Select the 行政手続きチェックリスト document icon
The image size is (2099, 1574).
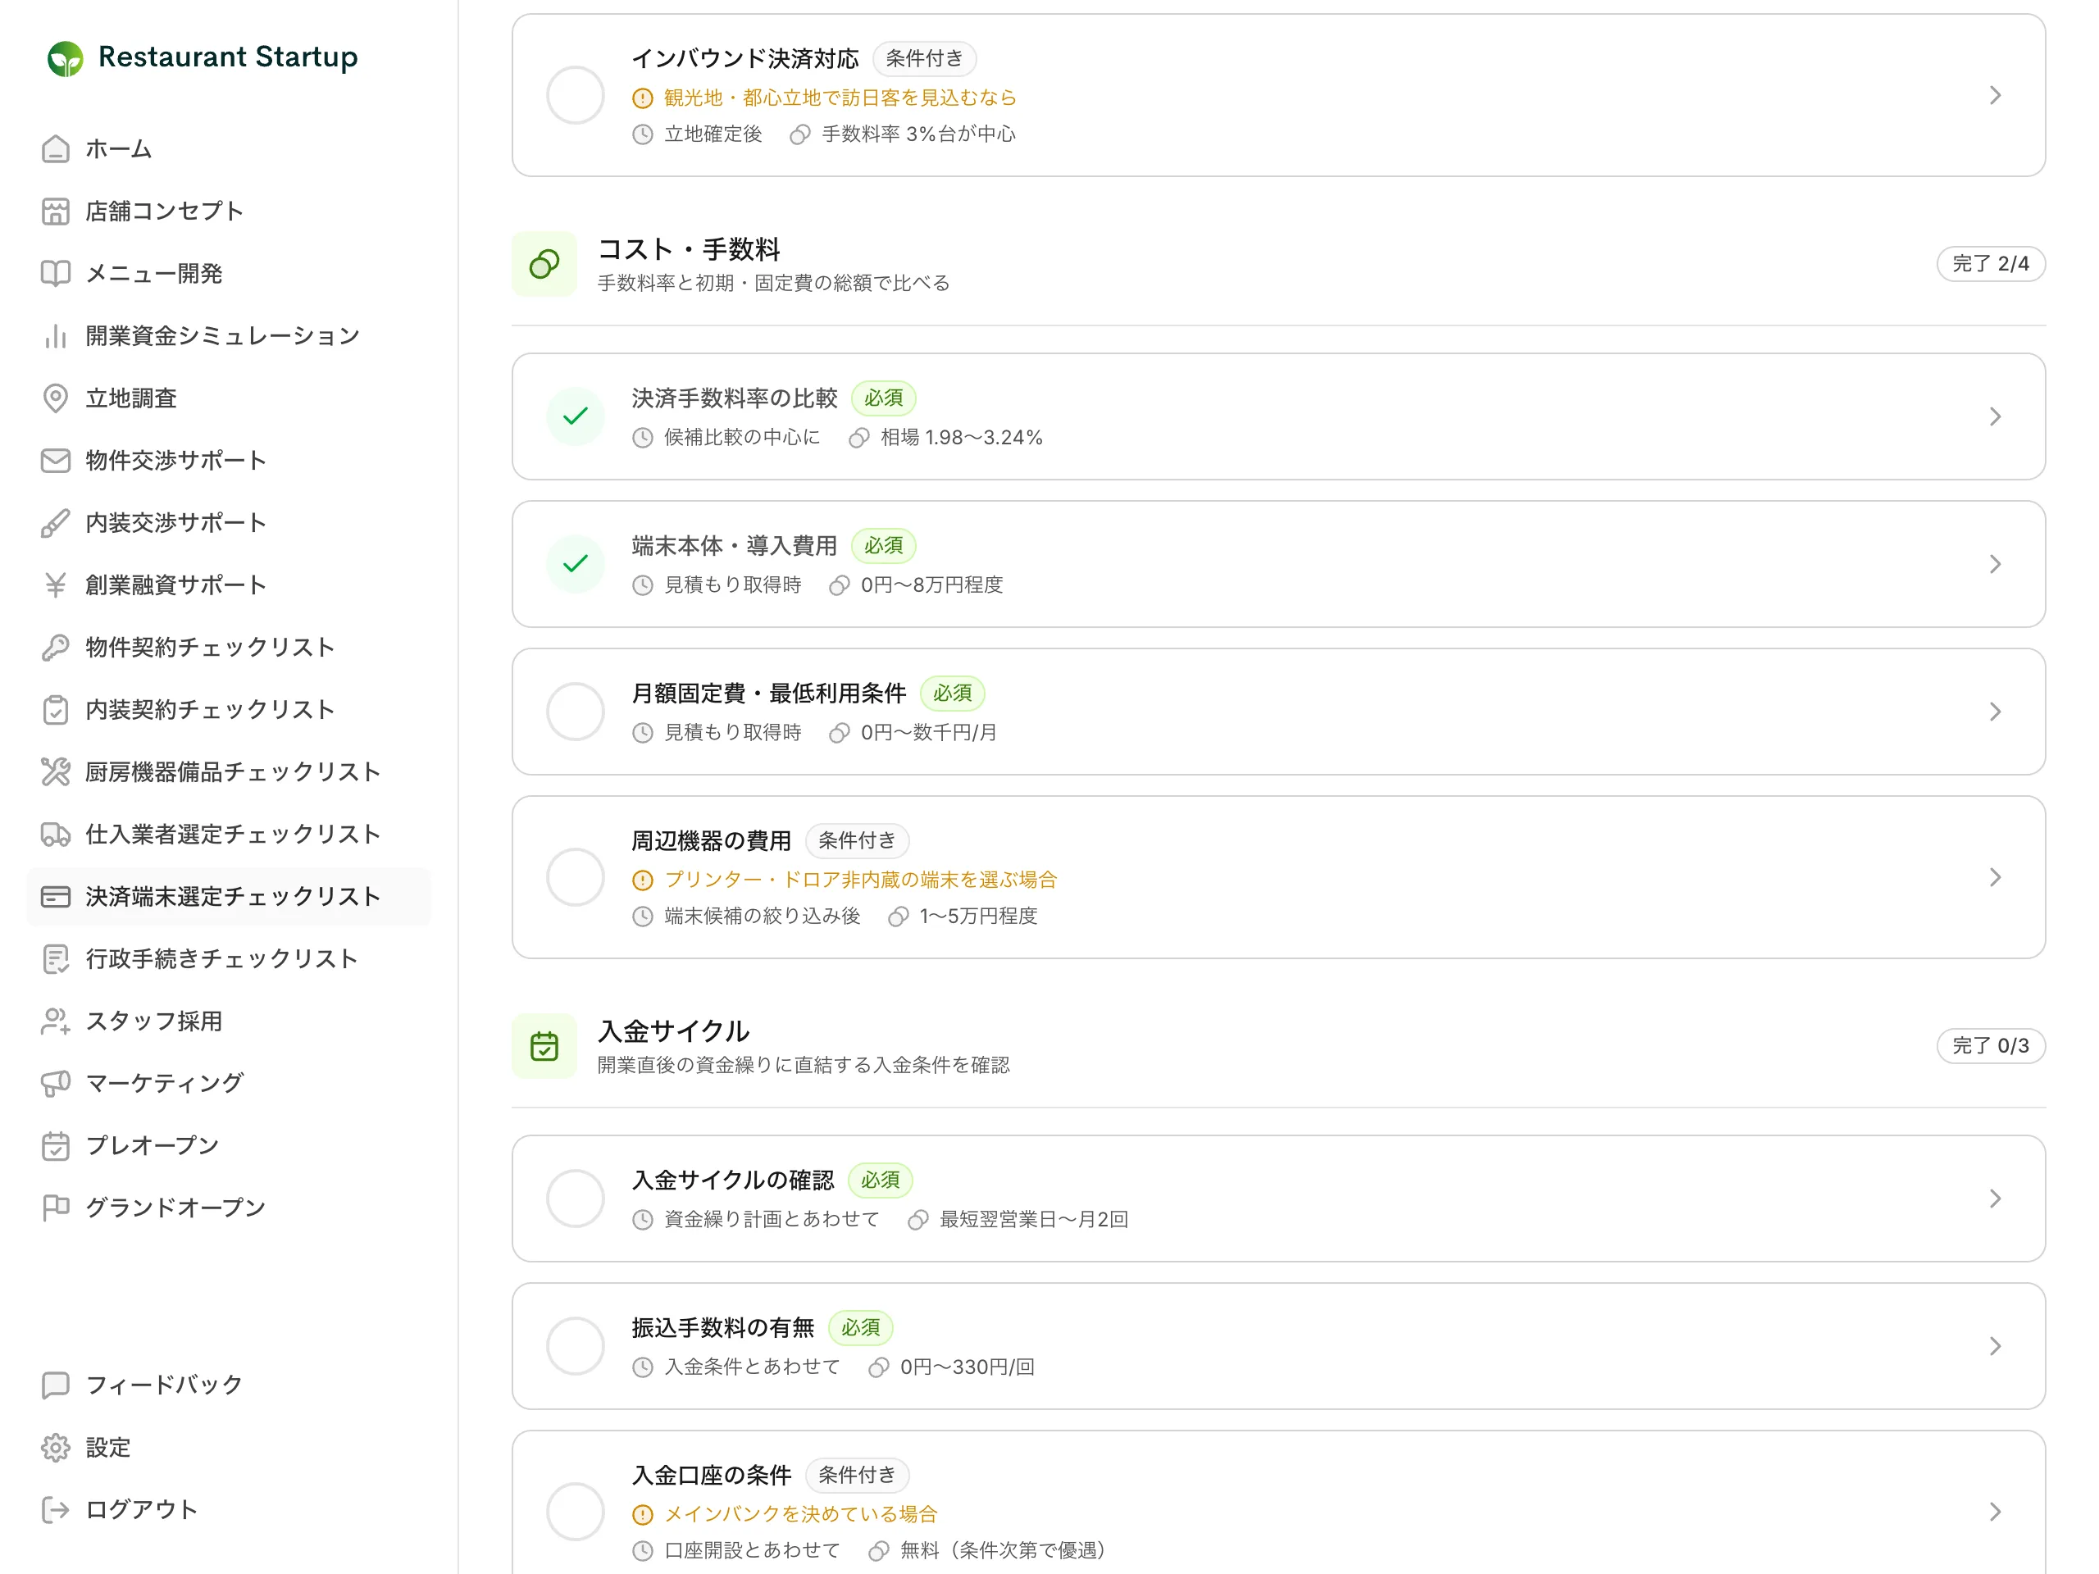56,958
